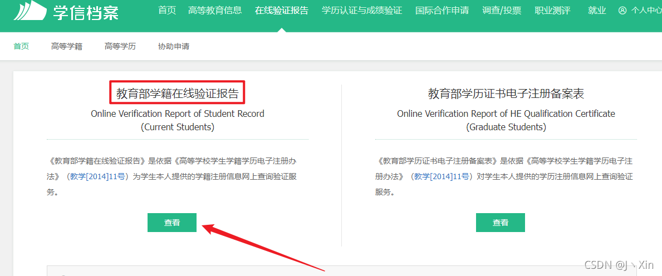This screenshot has width=662, height=276.
Task: Switch to 高等学籍 tab
Action: tap(67, 46)
